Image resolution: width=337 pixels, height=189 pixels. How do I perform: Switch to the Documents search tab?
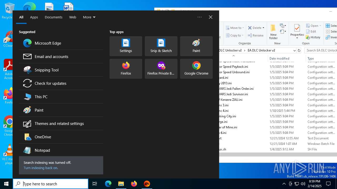point(53,17)
